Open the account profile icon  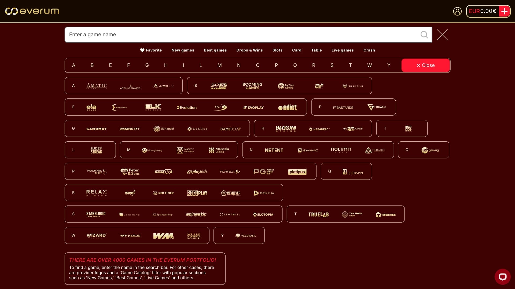(x=457, y=11)
